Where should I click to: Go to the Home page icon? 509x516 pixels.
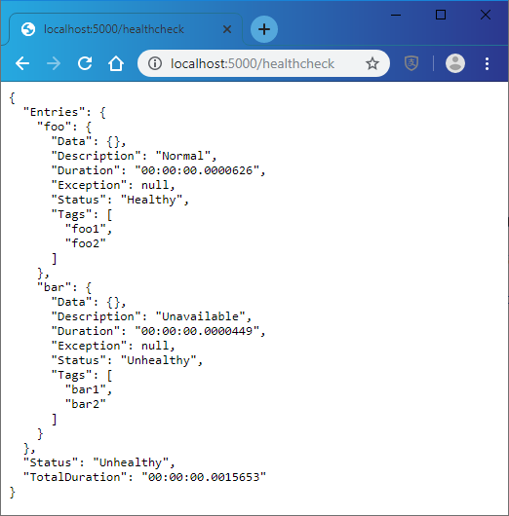click(116, 63)
